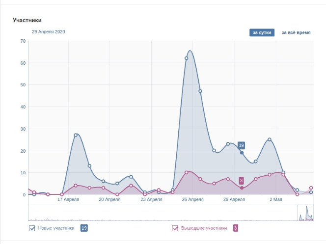Untick the pink Вышедшие участники checkbox
The height and width of the screenshot is (244, 326).
175,228
